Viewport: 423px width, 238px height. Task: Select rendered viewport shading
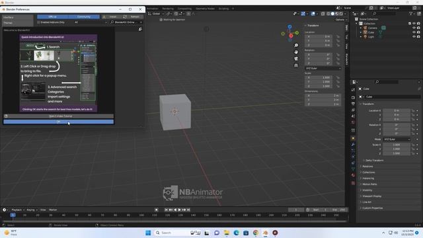click(x=341, y=13)
